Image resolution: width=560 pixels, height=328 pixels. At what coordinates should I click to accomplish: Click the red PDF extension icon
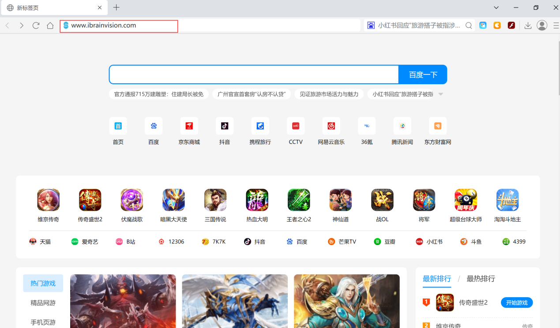click(511, 26)
